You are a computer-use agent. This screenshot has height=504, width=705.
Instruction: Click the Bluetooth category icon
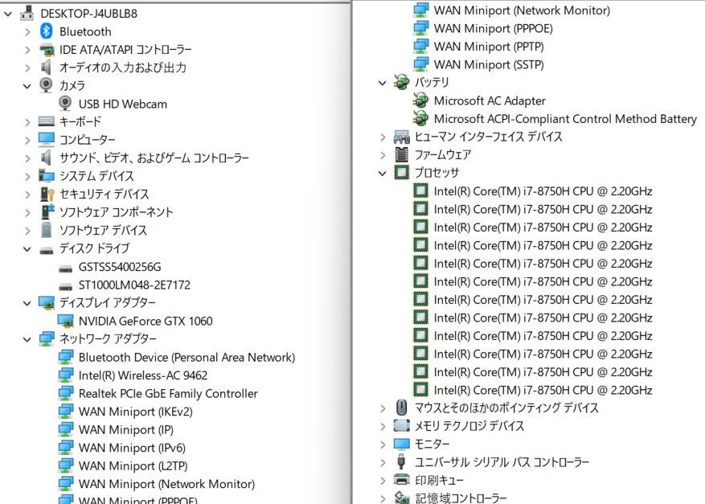tap(47, 31)
